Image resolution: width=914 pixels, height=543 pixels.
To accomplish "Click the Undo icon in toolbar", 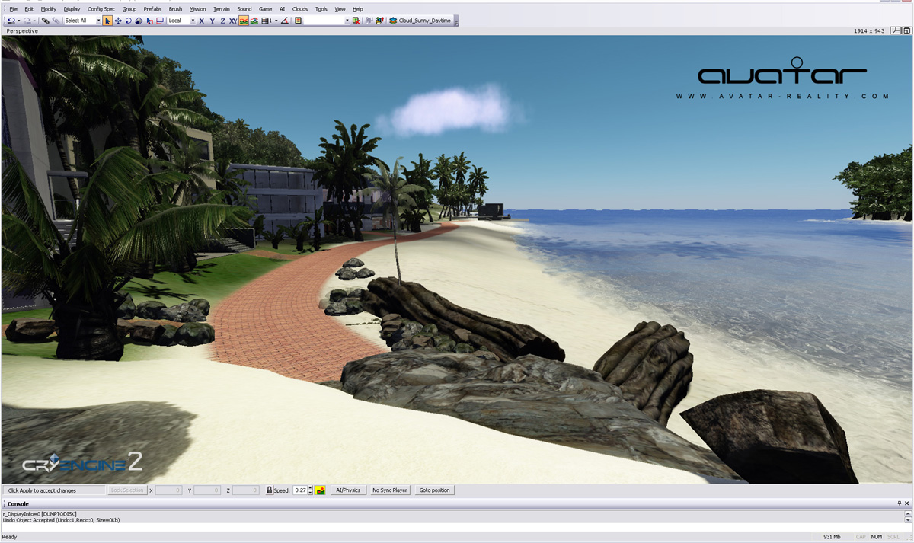I will [11, 21].
